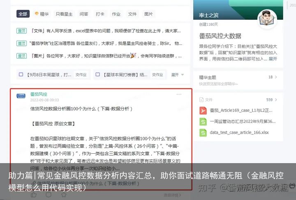
Task: Open the 作业 tab
Action: click(116, 14)
